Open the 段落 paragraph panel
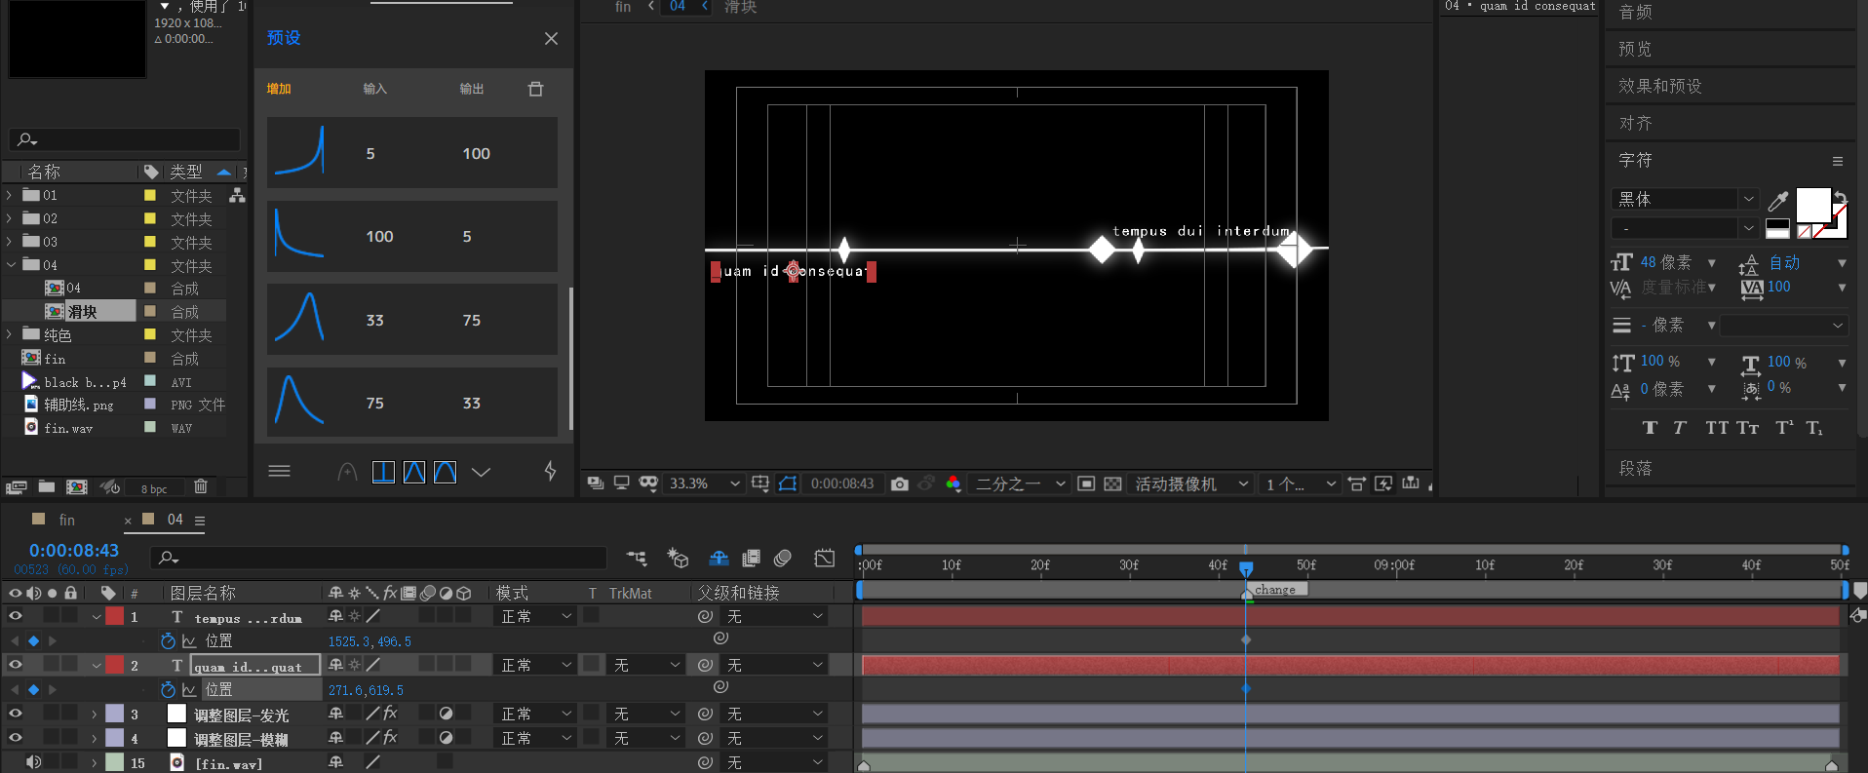This screenshot has width=1868, height=773. tap(1635, 468)
